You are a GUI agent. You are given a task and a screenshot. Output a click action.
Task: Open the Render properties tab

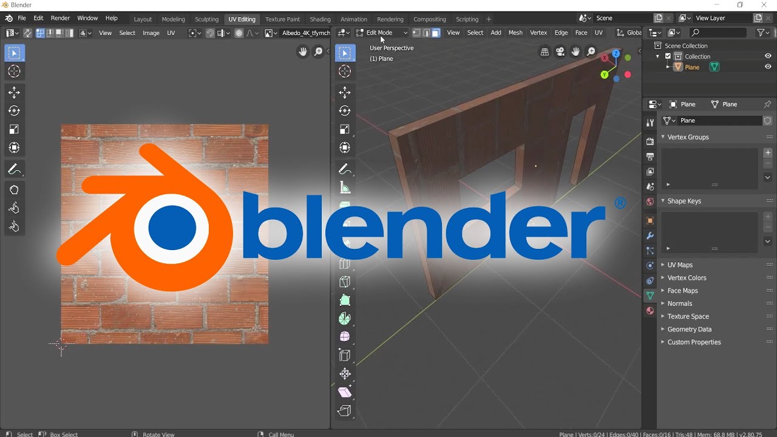click(x=650, y=141)
